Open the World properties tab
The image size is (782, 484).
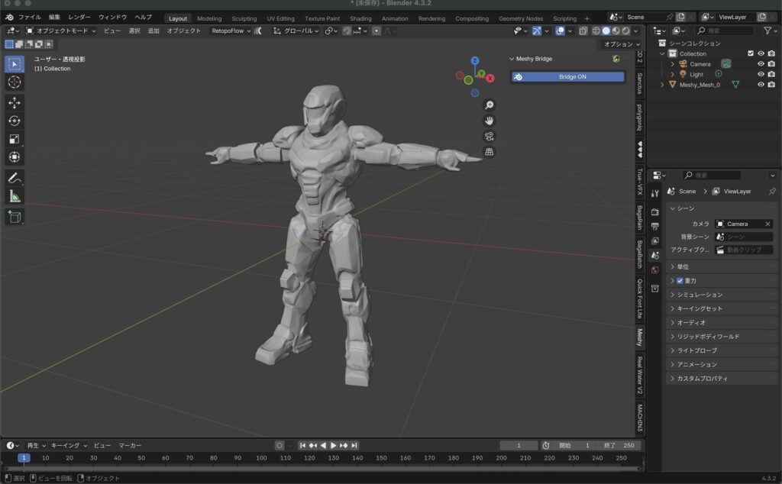pyautogui.click(x=654, y=269)
